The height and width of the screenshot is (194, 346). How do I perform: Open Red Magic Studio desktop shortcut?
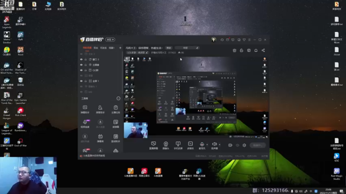(x=336, y=174)
